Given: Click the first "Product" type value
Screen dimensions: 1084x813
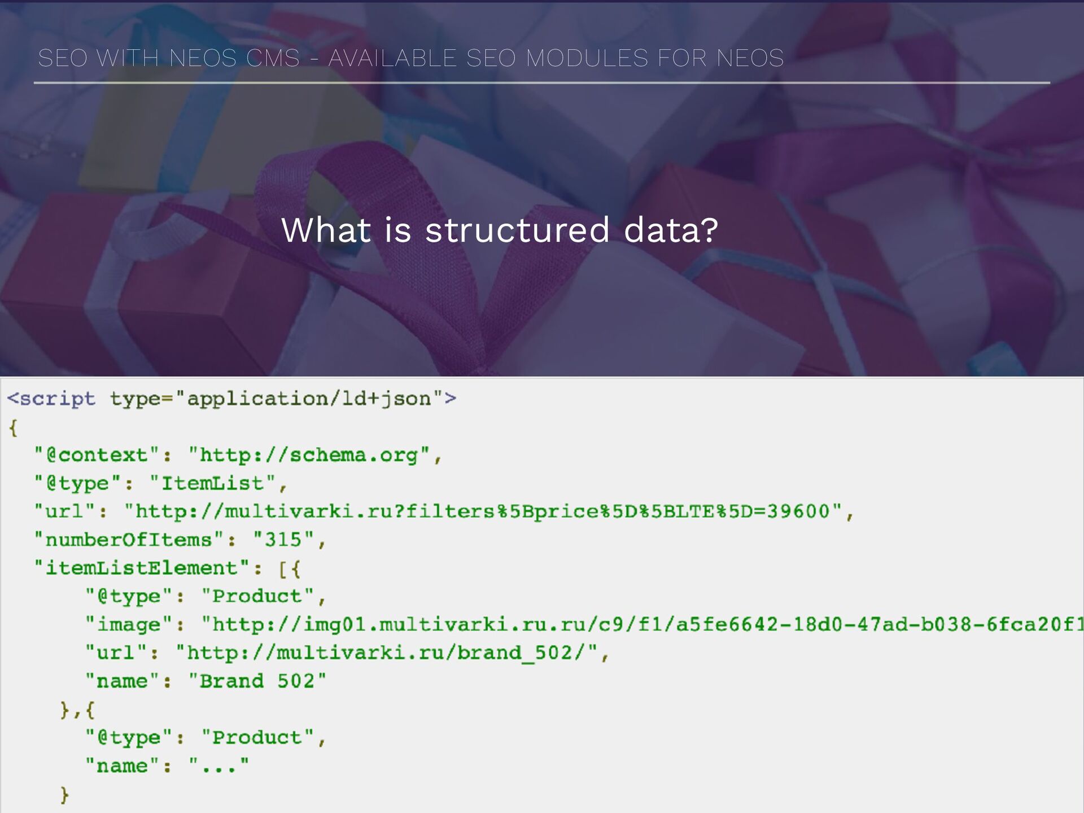Looking at the screenshot, I should (257, 596).
